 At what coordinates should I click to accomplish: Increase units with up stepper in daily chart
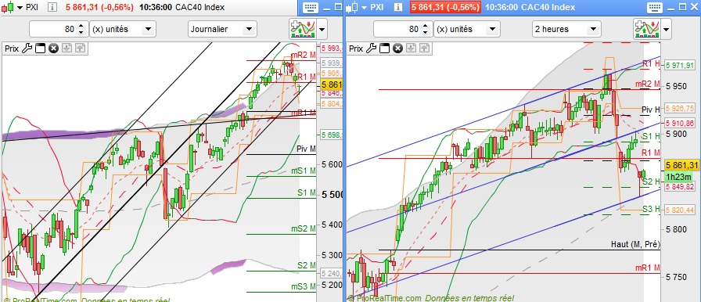click(81, 26)
